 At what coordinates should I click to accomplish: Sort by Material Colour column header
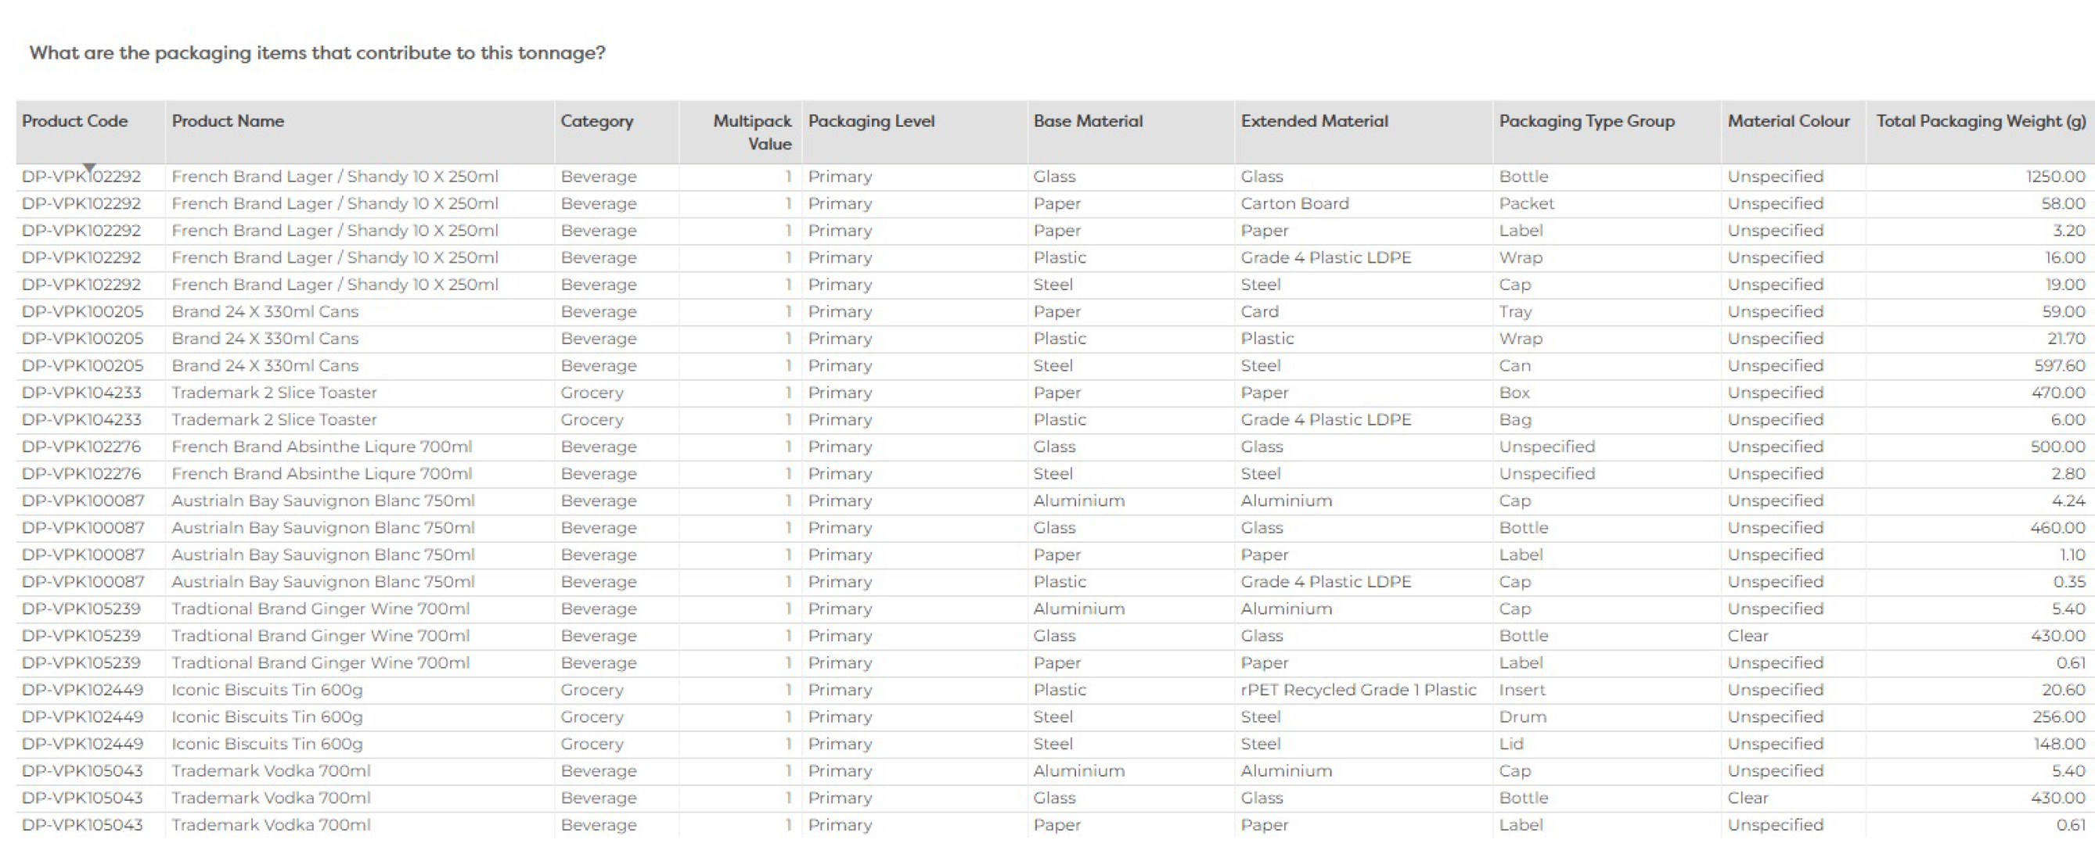pyautogui.click(x=1788, y=121)
